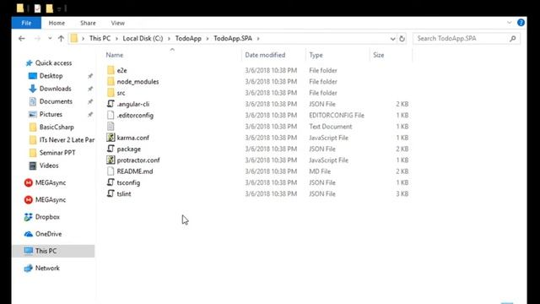Click the tsconfig JSON file icon
540x304 pixels.
[x=111, y=182]
